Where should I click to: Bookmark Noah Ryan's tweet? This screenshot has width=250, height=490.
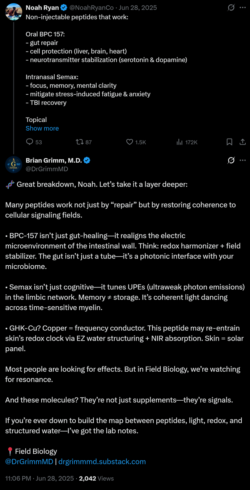(x=229, y=142)
